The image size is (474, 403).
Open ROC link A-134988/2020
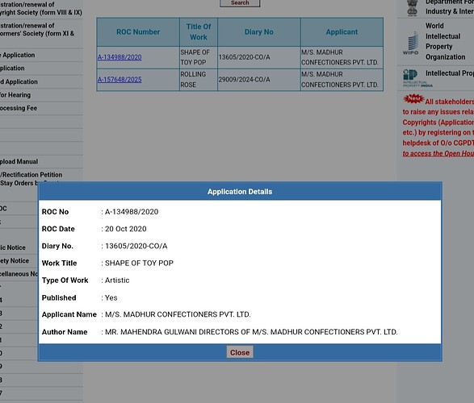(120, 57)
